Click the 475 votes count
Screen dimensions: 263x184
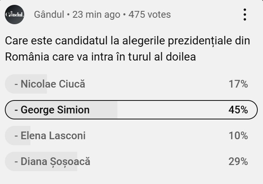(149, 15)
